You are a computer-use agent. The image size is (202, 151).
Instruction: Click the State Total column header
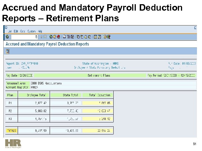coord(66,95)
